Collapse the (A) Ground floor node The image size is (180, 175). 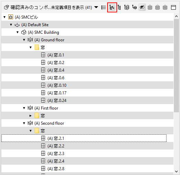[24, 40]
